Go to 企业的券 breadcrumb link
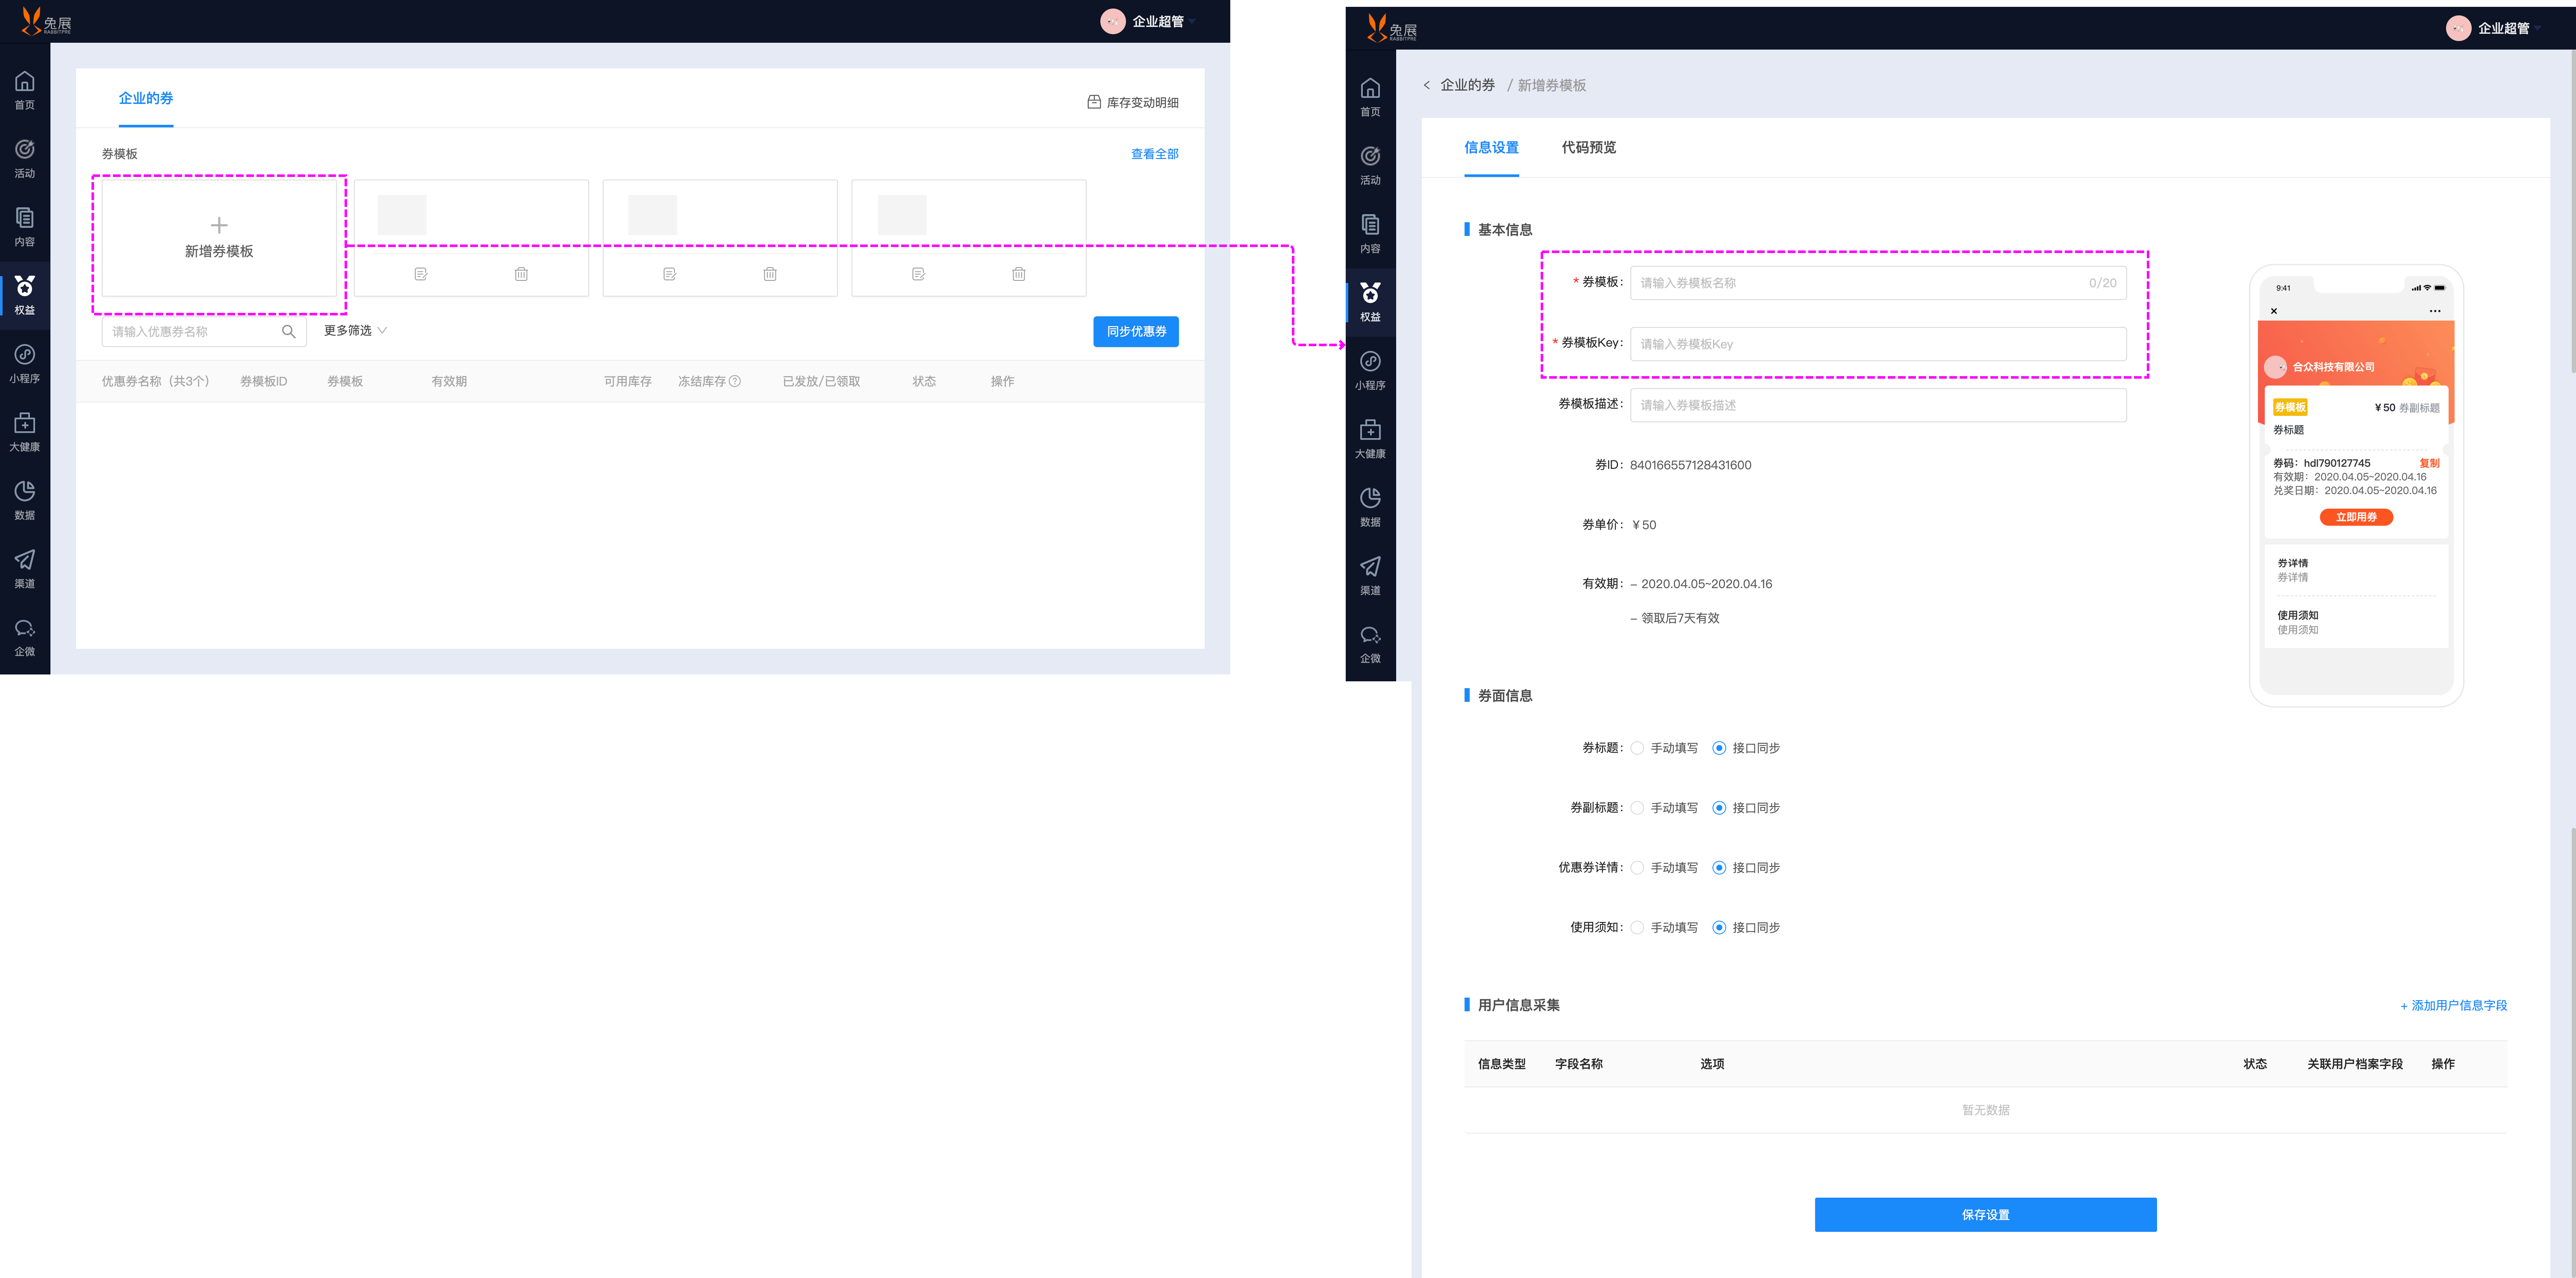The width and height of the screenshot is (2576, 1278). 1467,86
